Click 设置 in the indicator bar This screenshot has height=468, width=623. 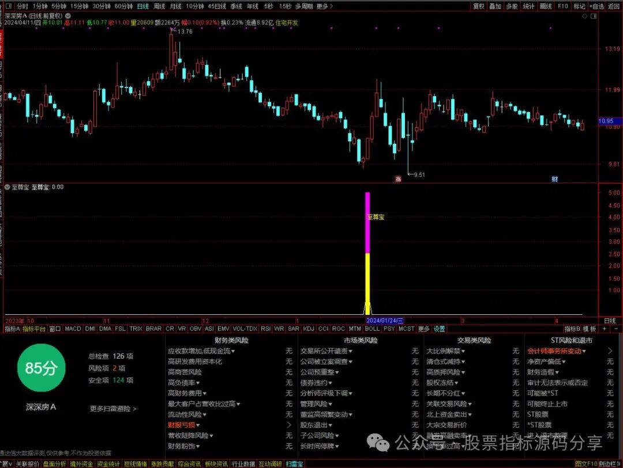440,329
